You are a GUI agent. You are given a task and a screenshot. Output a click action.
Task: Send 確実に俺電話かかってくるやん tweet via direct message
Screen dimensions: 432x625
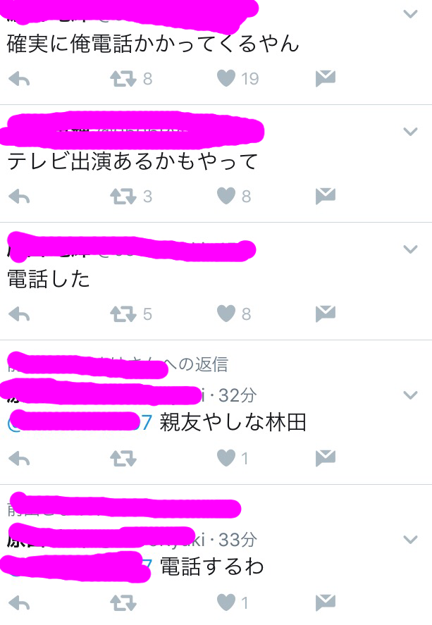(325, 78)
